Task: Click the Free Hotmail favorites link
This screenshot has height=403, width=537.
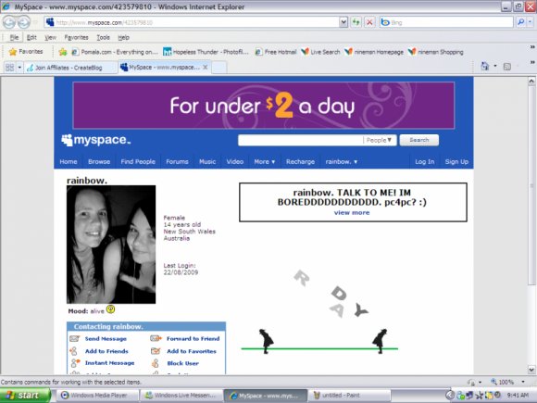Action: (276, 52)
